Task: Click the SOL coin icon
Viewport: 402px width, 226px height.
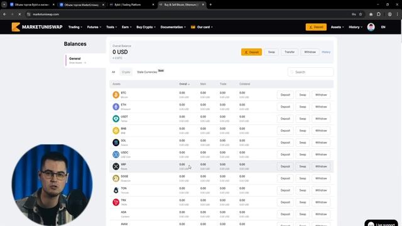Action: [116, 143]
